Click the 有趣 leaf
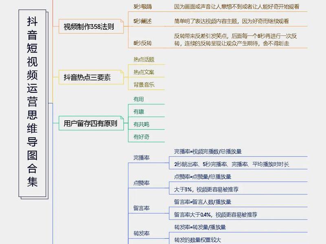 [x=139, y=112]
